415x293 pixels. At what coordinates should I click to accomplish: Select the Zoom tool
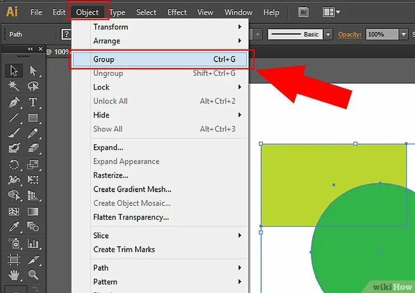(33, 275)
